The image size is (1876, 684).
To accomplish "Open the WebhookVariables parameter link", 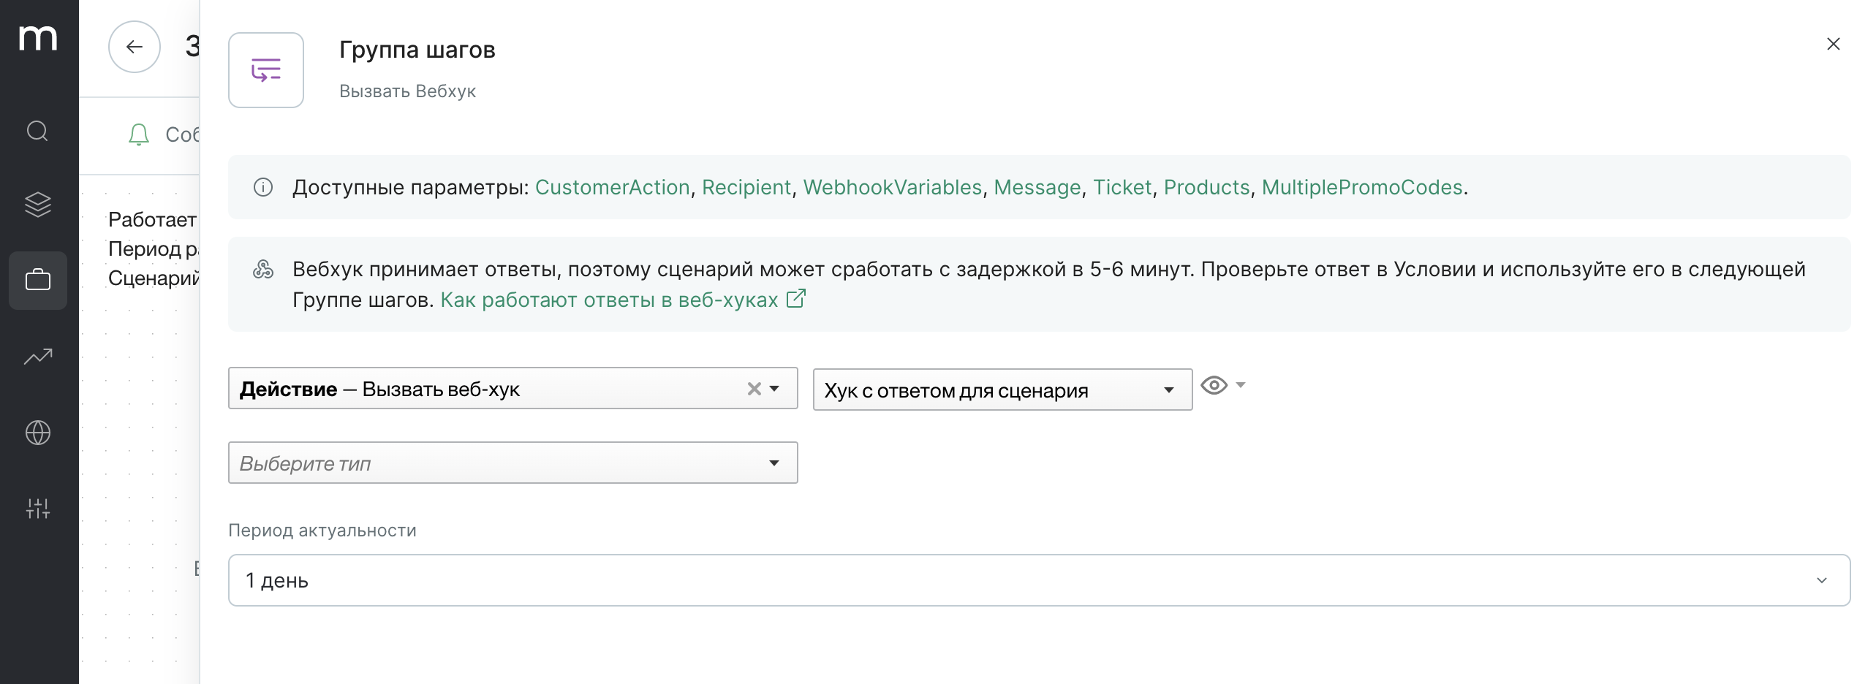I will coord(893,188).
